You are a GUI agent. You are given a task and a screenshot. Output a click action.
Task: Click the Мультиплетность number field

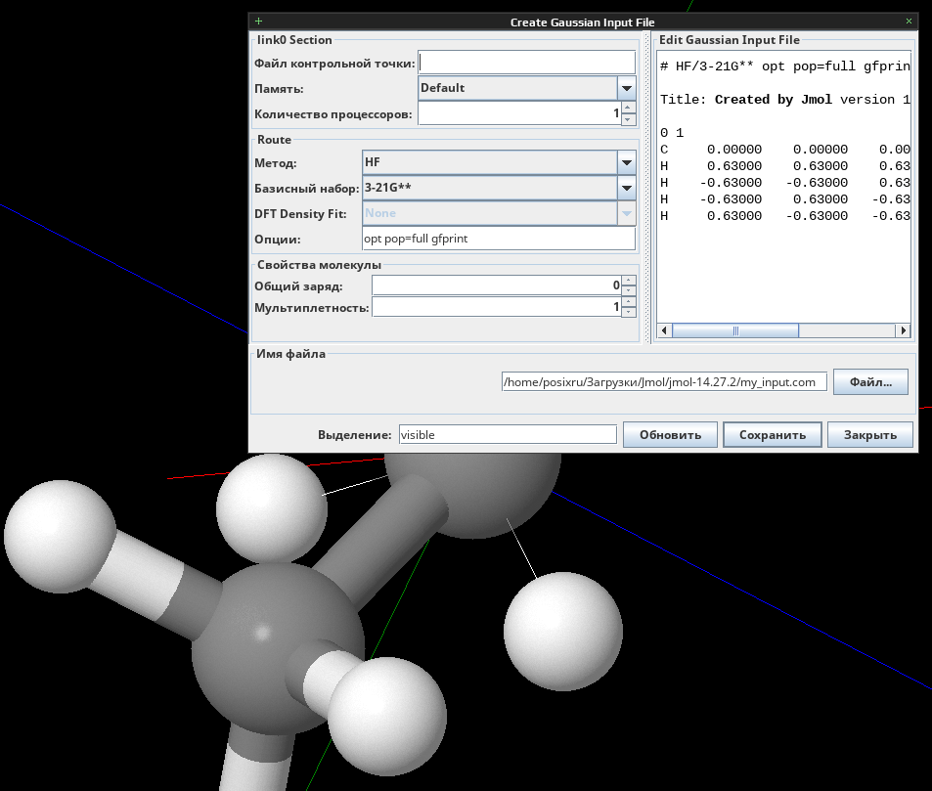497,307
